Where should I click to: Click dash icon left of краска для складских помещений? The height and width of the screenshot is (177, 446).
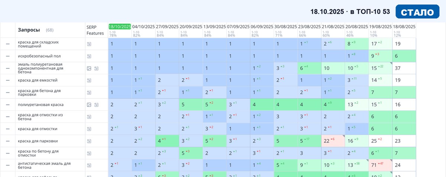pyautogui.click(x=7, y=44)
